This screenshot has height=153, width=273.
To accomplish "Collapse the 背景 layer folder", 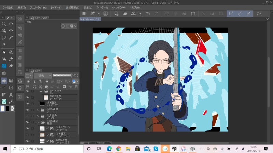I will click(38, 122).
